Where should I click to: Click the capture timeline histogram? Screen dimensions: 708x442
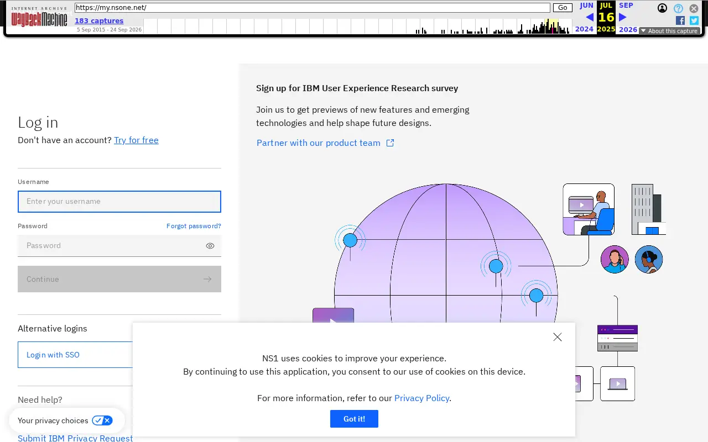click(x=357, y=26)
